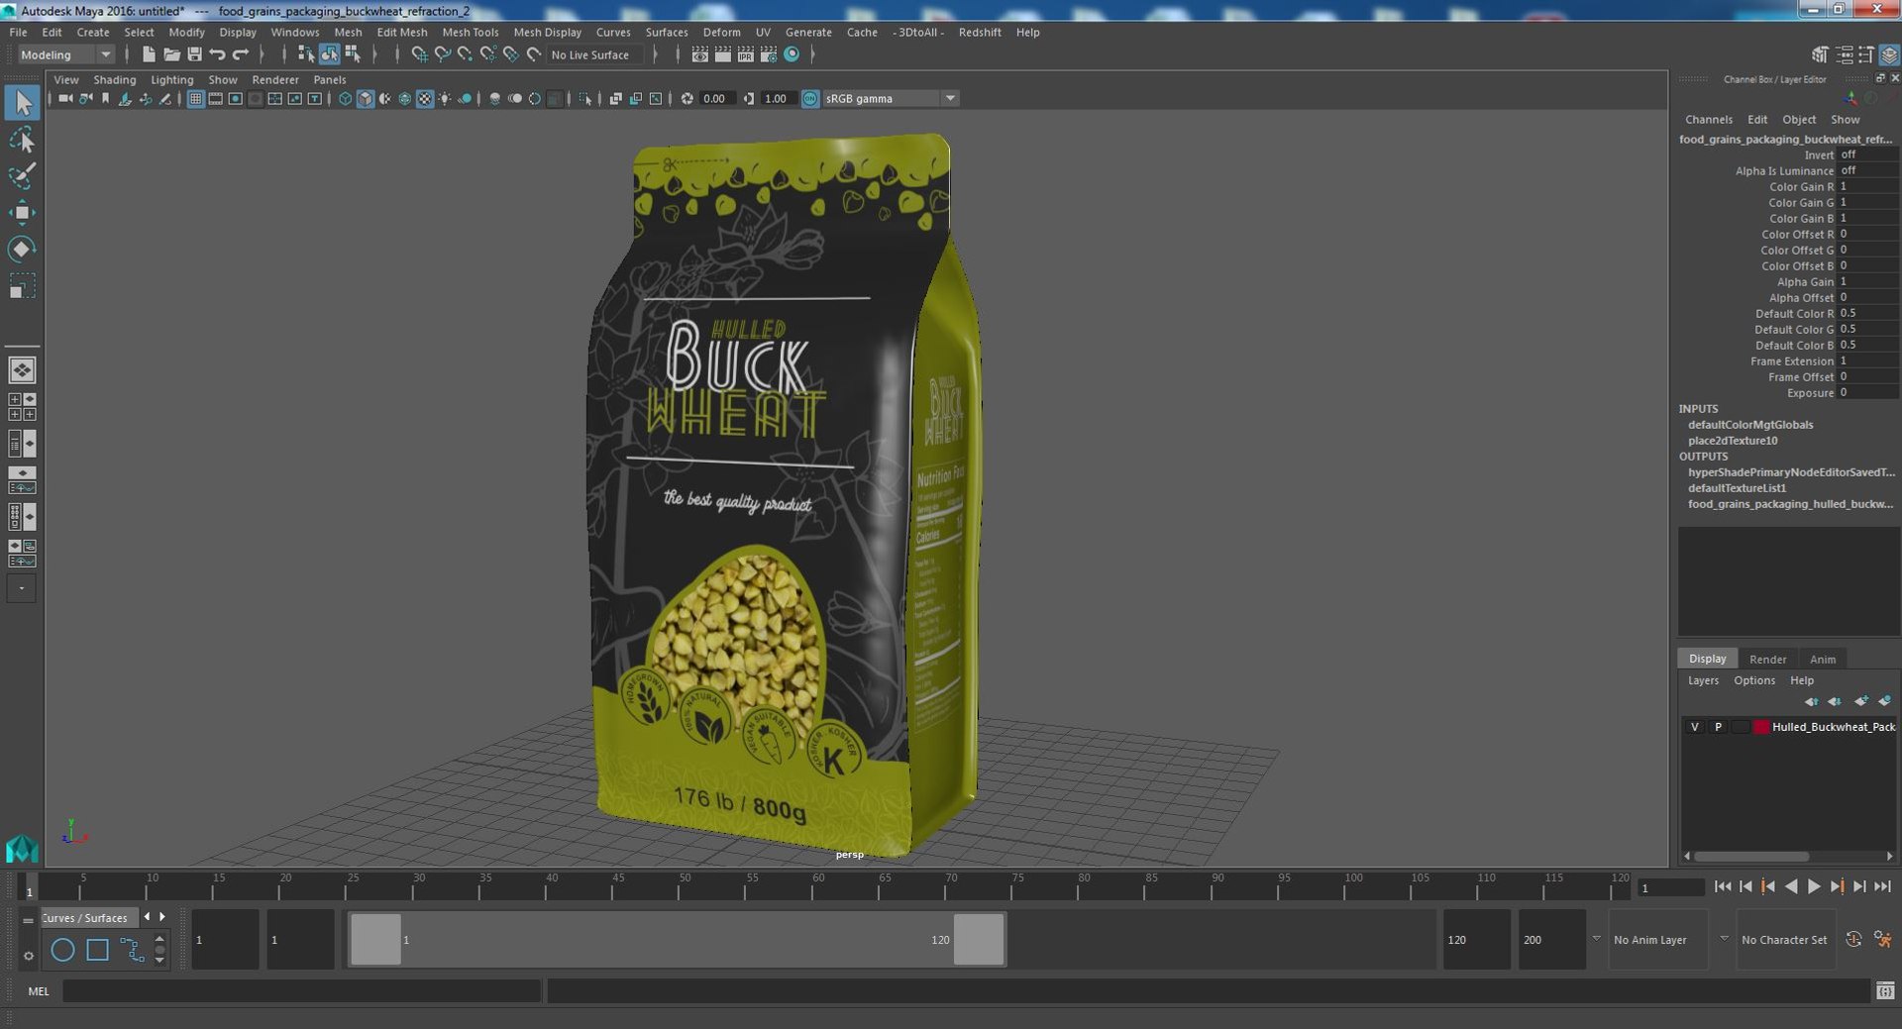Open the Options menu in Layer Editor
This screenshot has width=1902, height=1029.
pyautogui.click(x=1754, y=680)
